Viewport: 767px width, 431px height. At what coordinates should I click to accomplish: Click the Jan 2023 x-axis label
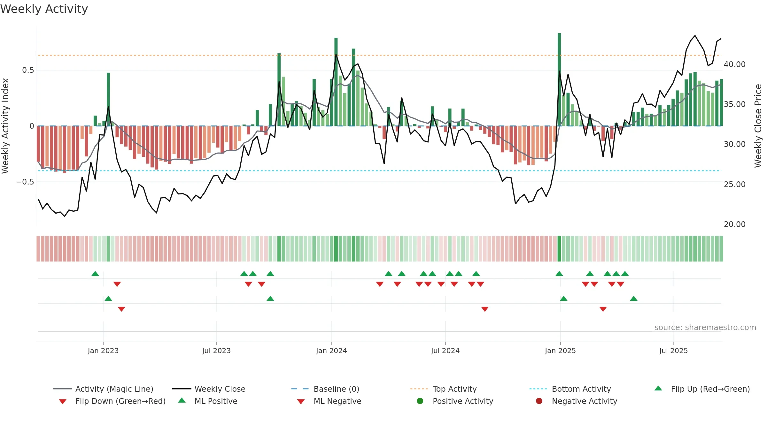coord(103,351)
